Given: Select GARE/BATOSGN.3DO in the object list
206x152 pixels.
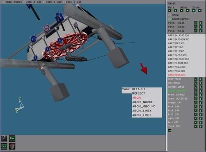Looking at the screenshot, I should 179,39.
